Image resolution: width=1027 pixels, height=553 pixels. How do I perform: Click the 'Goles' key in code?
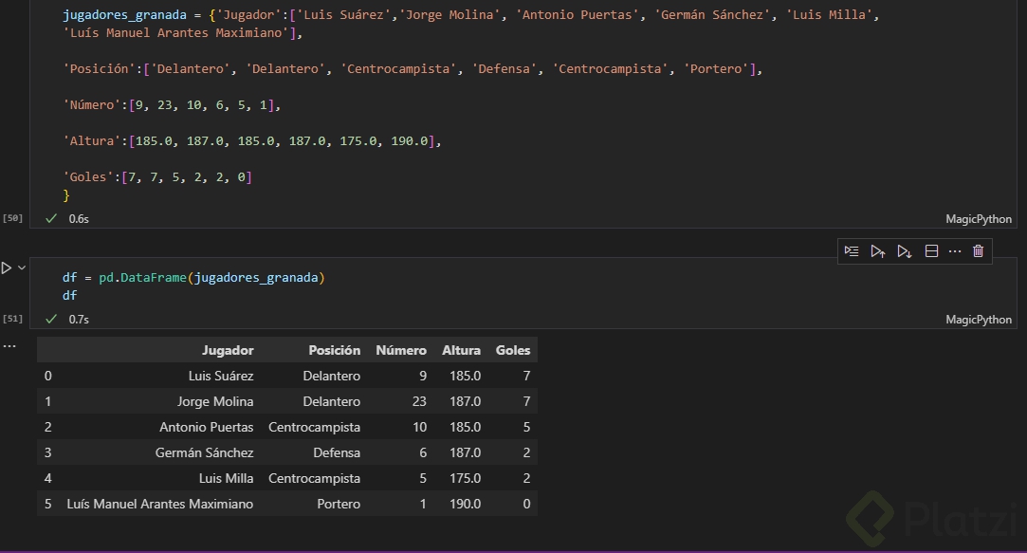[x=88, y=177]
